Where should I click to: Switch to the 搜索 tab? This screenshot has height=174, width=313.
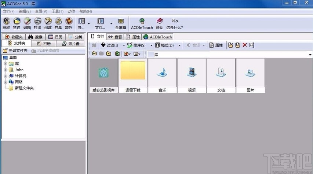pos(35,37)
